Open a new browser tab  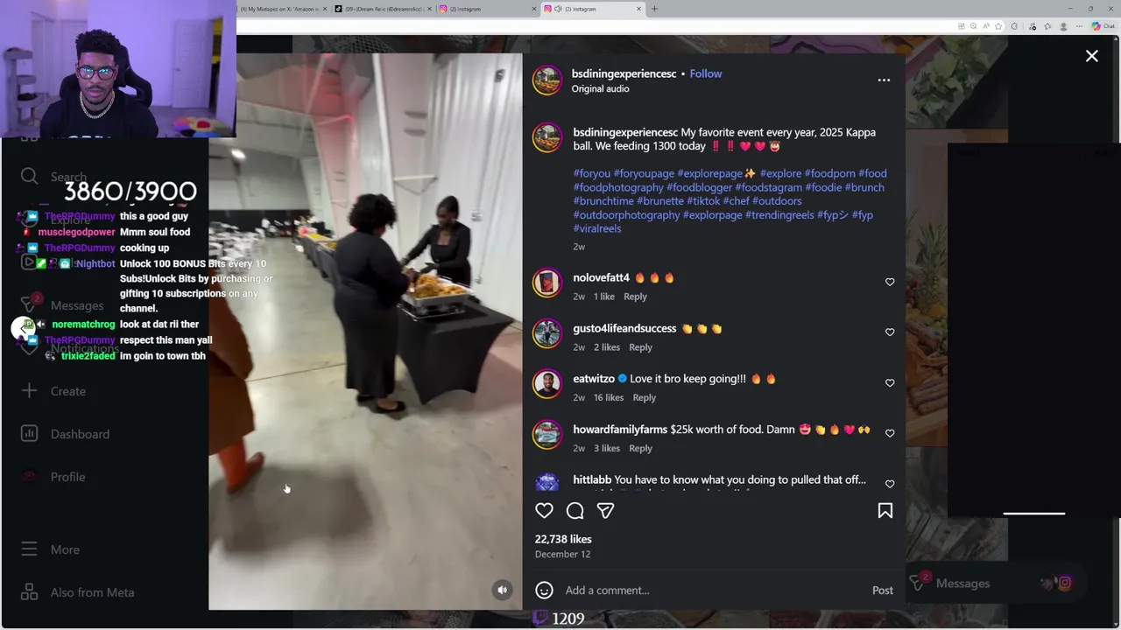[654, 9]
